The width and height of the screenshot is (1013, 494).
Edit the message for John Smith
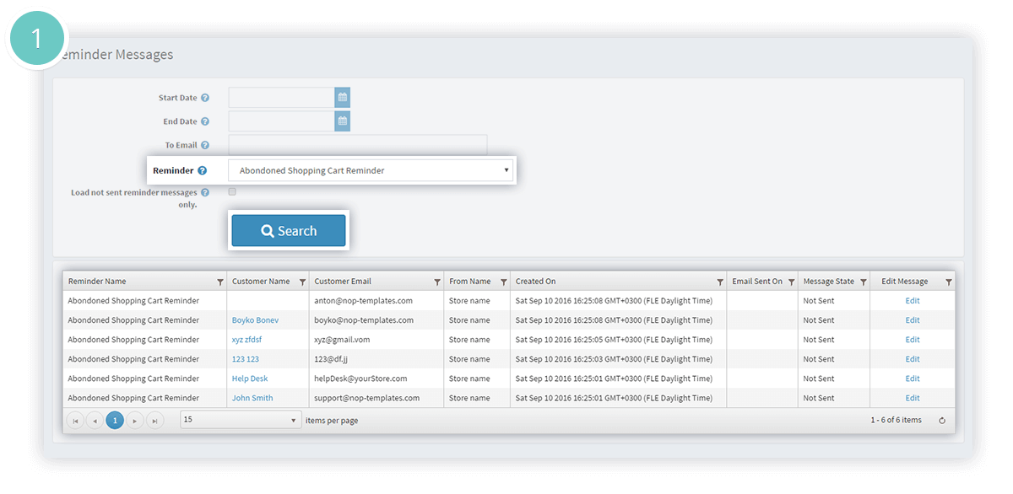[x=912, y=398]
